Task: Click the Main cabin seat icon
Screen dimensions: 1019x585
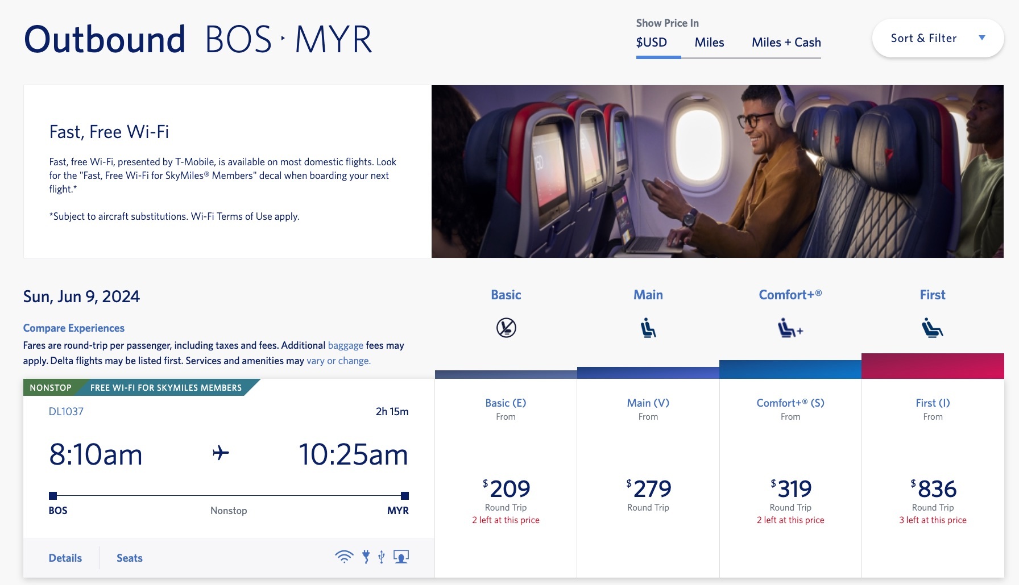Action: tap(648, 328)
